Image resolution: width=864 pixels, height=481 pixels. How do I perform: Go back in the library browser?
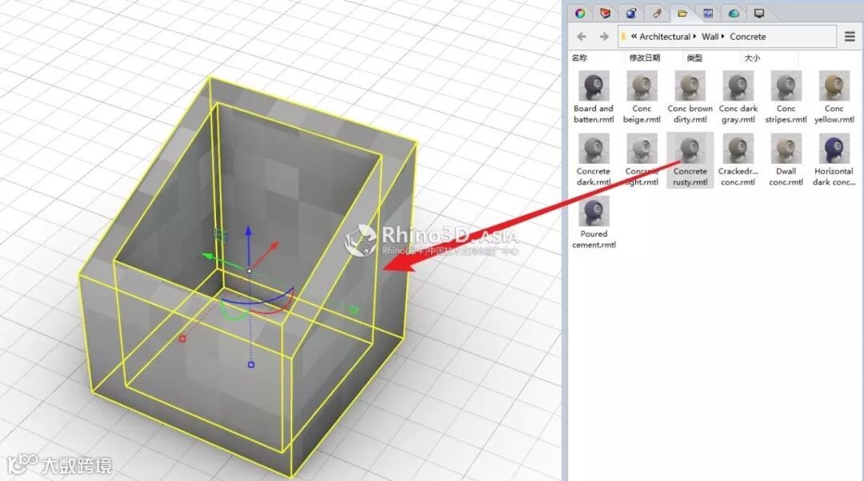(582, 36)
